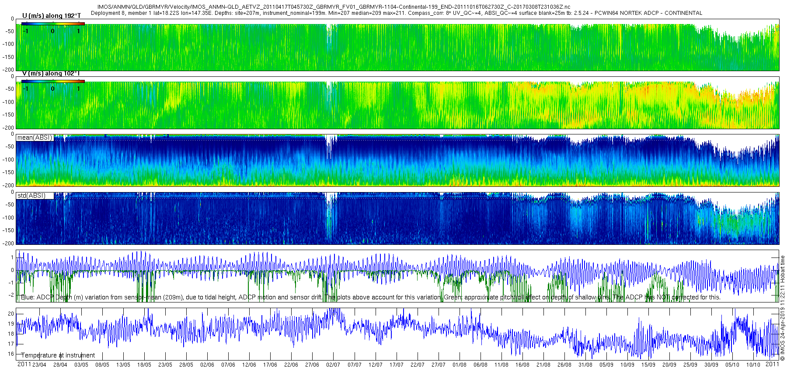This screenshot has width=787, height=371.
Task: Select the mean(ABSI) panel label
Action: (x=35, y=137)
